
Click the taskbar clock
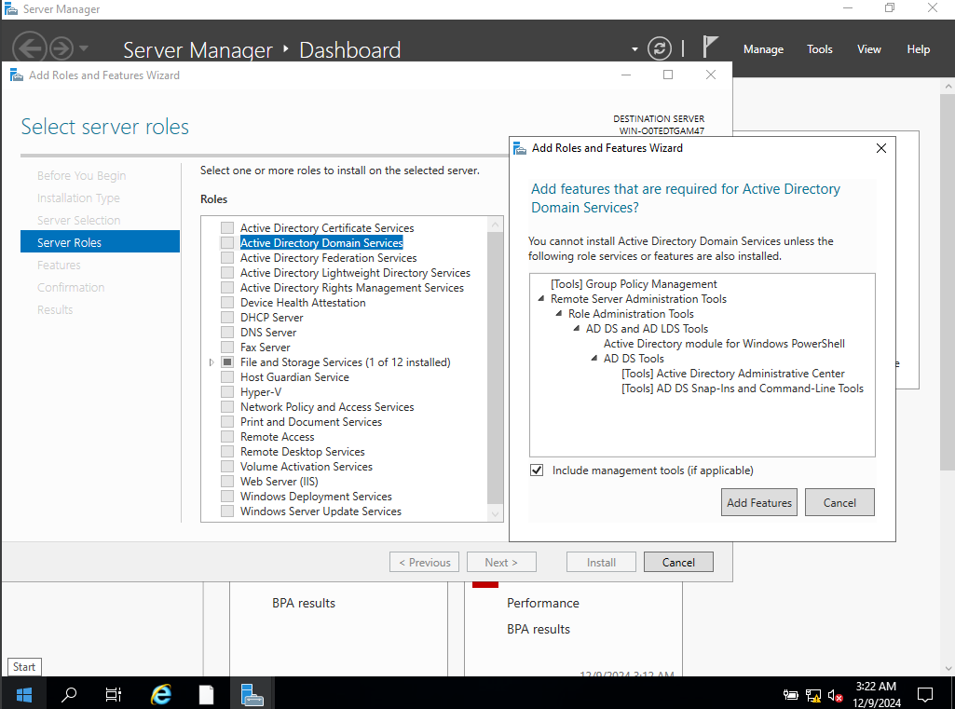(876, 694)
